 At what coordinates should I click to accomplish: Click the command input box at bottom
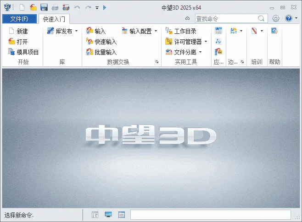211,215
